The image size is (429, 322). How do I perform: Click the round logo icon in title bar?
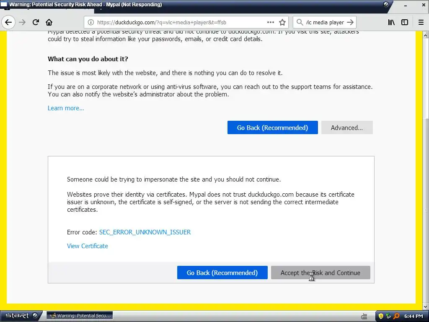click(x=386, y=4)
